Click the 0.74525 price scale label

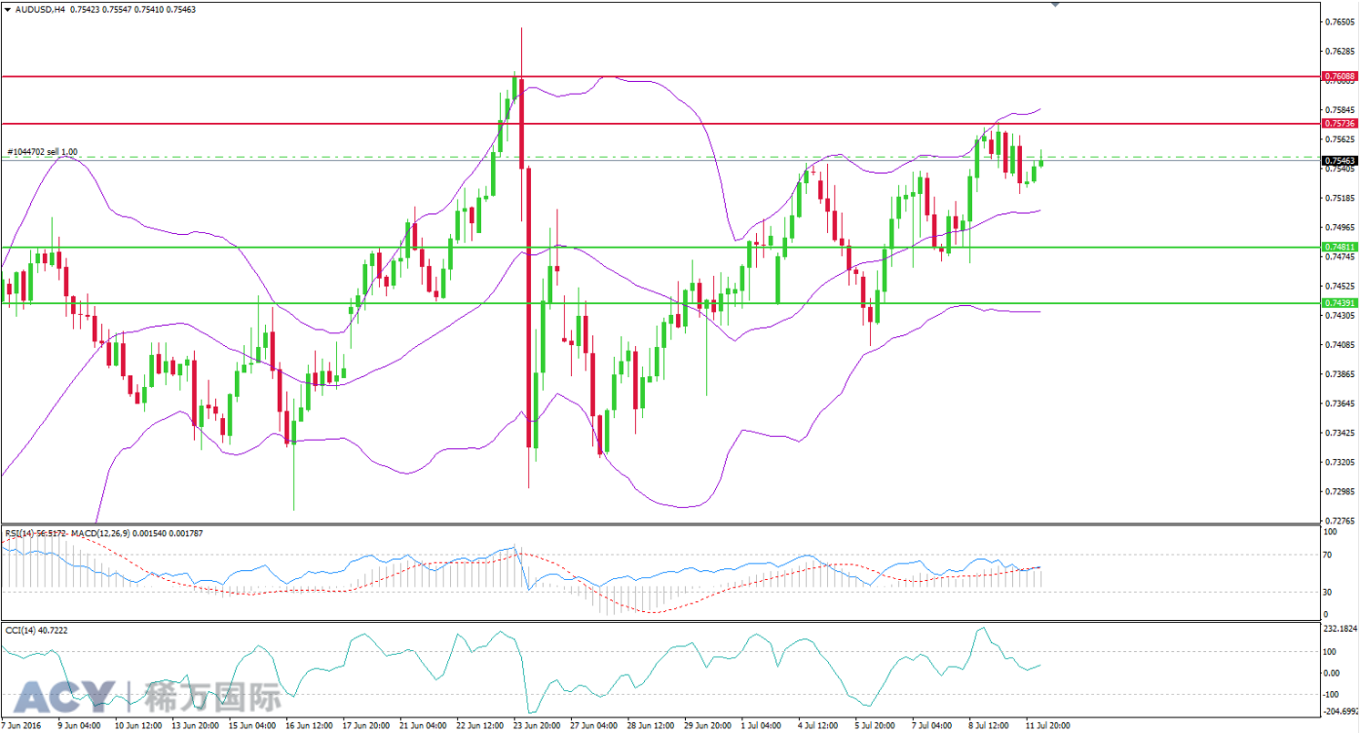[1341, 286]
